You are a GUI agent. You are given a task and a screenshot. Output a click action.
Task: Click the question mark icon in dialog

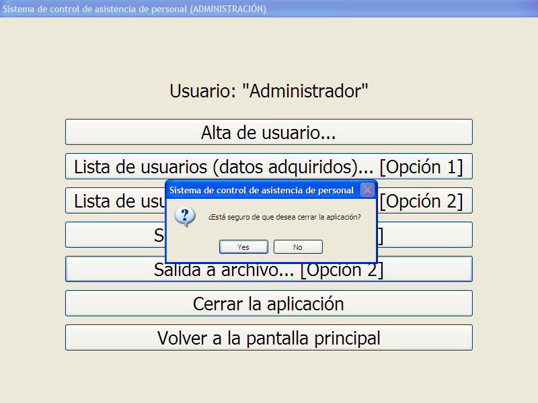coord(184,216)
